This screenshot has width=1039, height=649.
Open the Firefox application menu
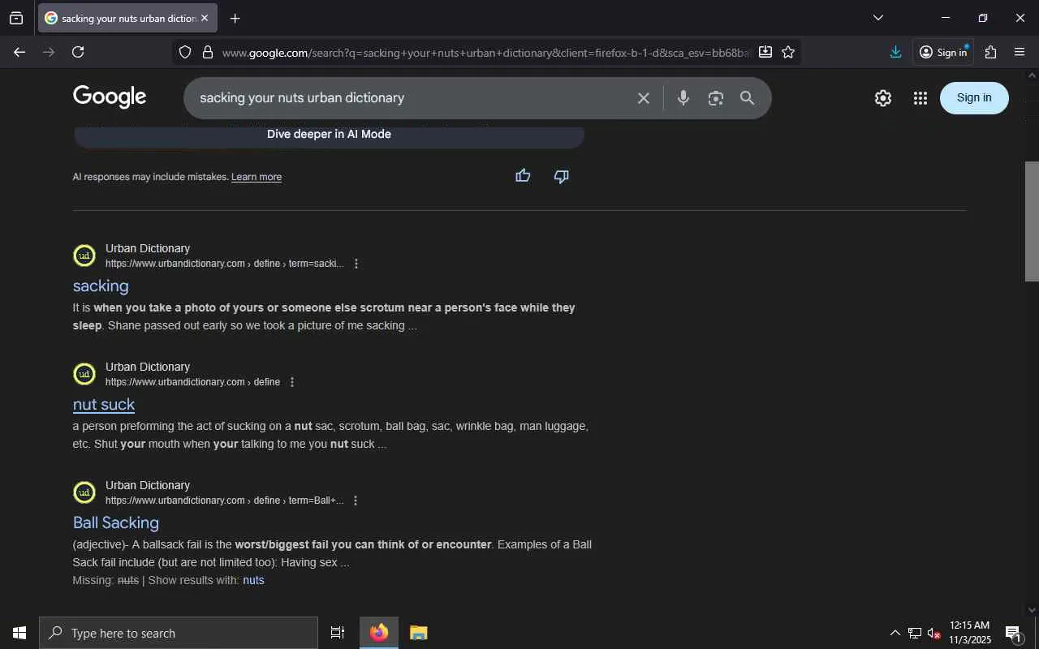[x=1020, y=52]
